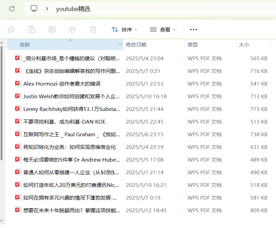
Task: Click the vertical scrollbar on left edge
Action: pyautogui.click(x=2, y=103)
